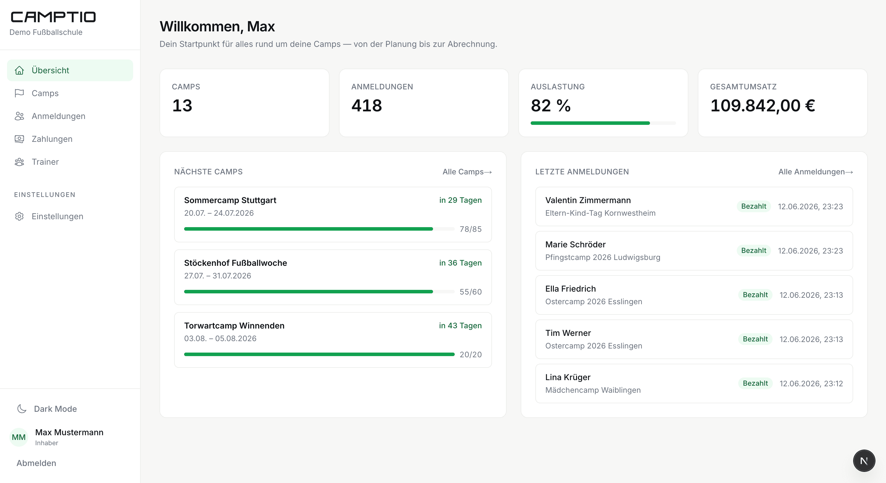Click the Anmeldungen 418 stat card
886x483 pixels.
click(424, 103)
